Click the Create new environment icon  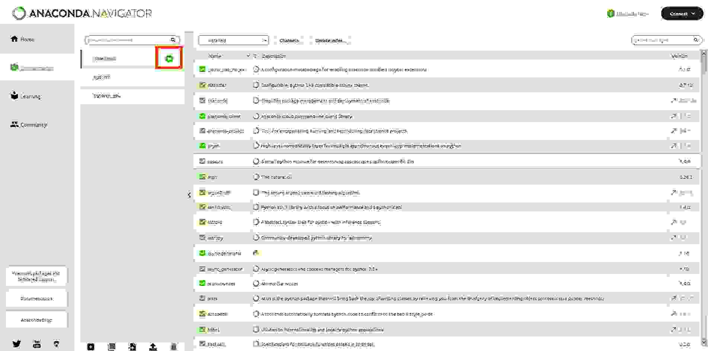(x=91, y=347)
